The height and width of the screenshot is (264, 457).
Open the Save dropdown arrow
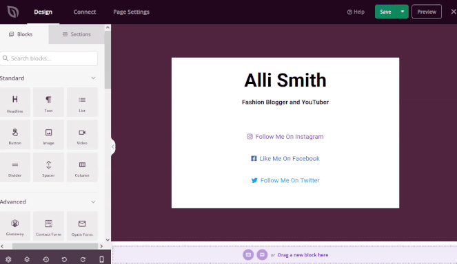click(x=403, y=12)
